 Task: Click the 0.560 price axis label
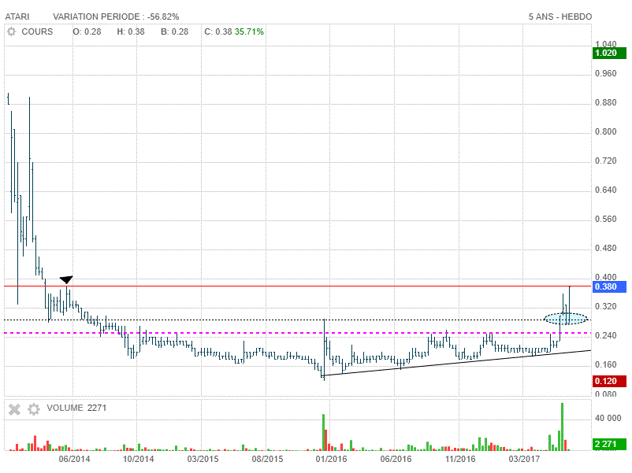606,219
